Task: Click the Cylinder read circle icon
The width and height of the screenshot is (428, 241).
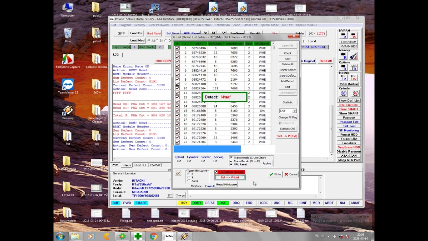Action: [x=344, y=93]
